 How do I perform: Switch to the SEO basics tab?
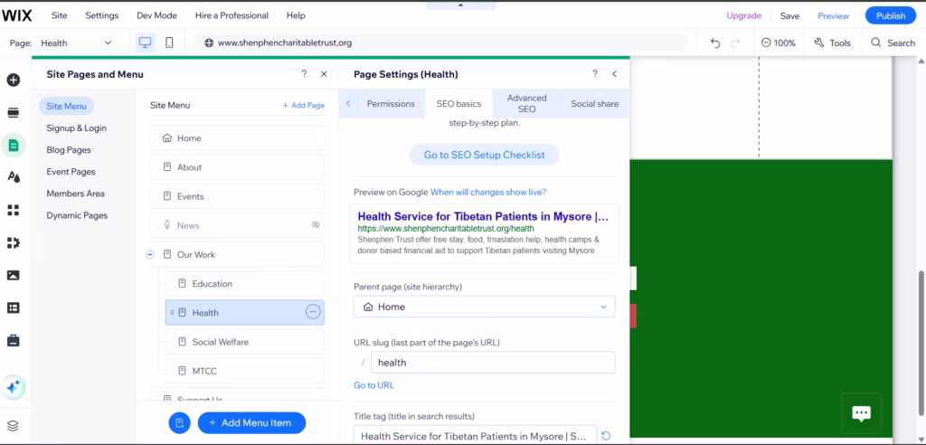(458, 103)
